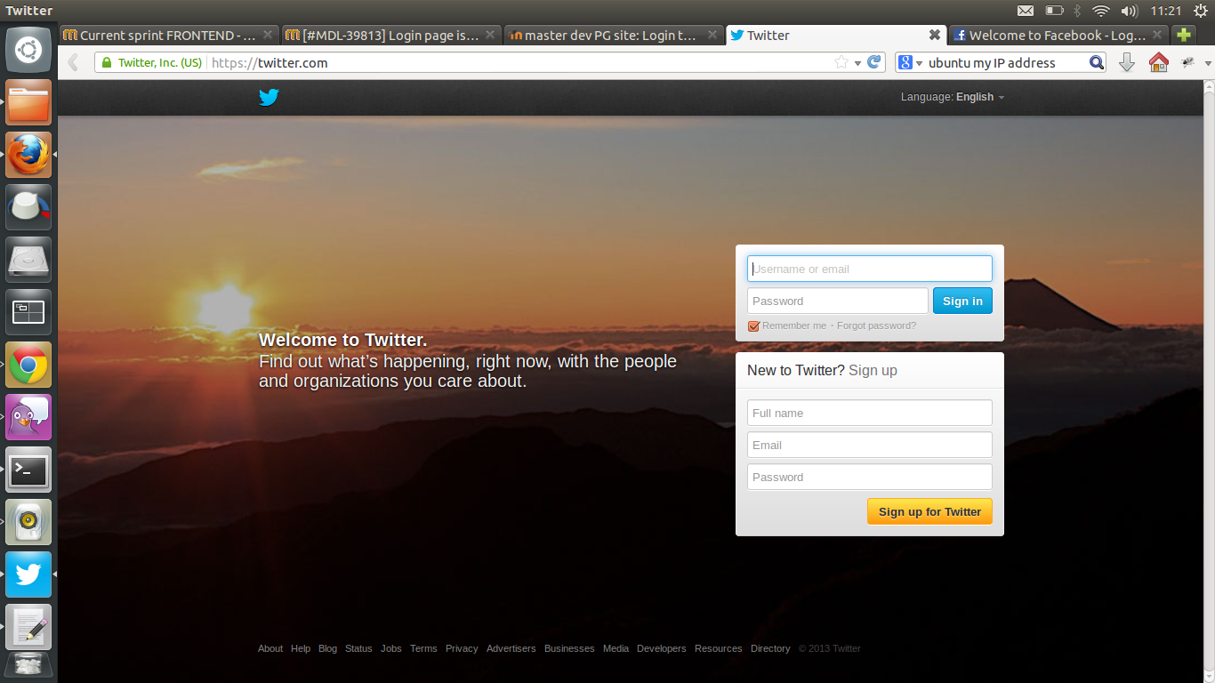Image resolution: width=1215 pixels, height=683 pixels.
Task: Click the Twitter bird logo in header
Action: pos(269,97)
